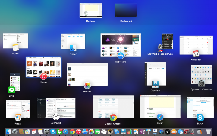Open the App Store icon in the dock
This screenshot has height=136, width=217.
tap(85, 132)
